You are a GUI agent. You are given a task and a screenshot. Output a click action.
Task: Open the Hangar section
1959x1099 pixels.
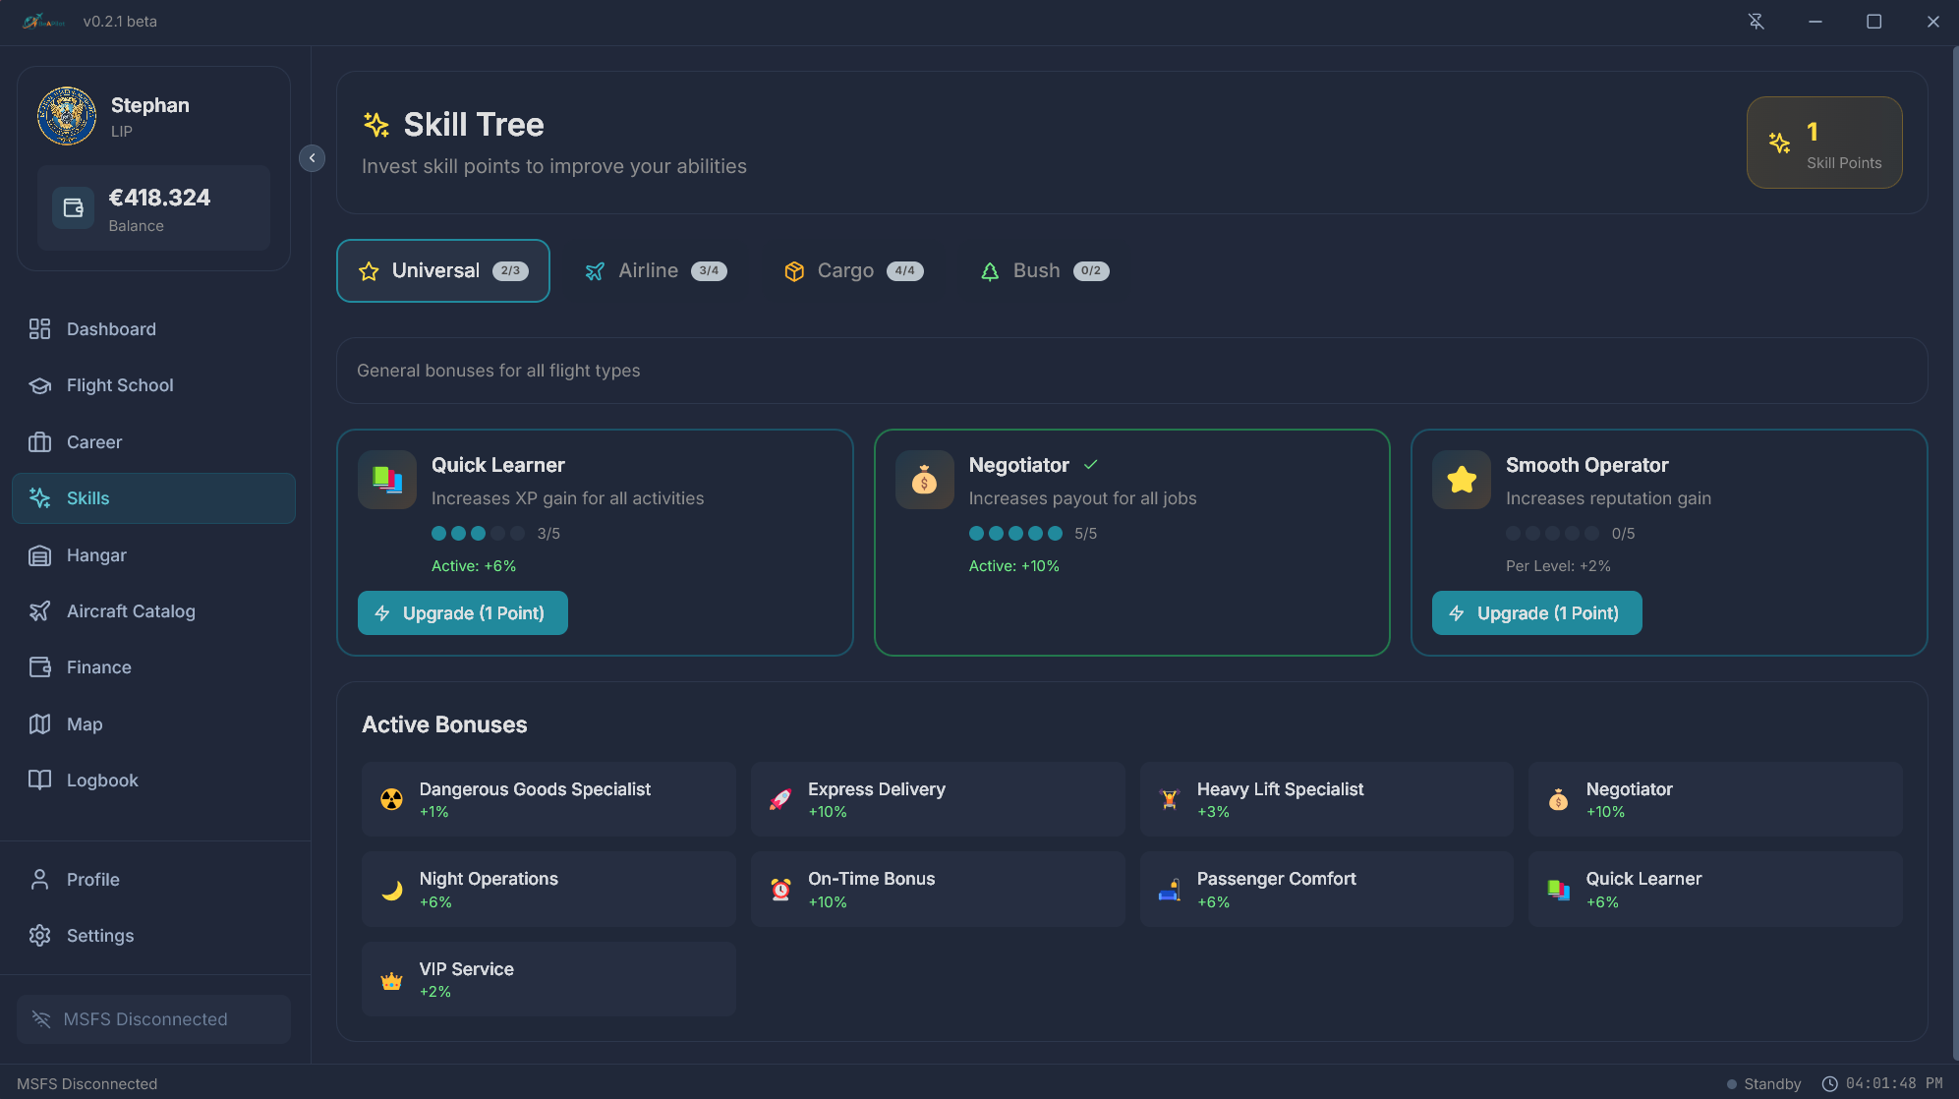click(x=95, y=554)
